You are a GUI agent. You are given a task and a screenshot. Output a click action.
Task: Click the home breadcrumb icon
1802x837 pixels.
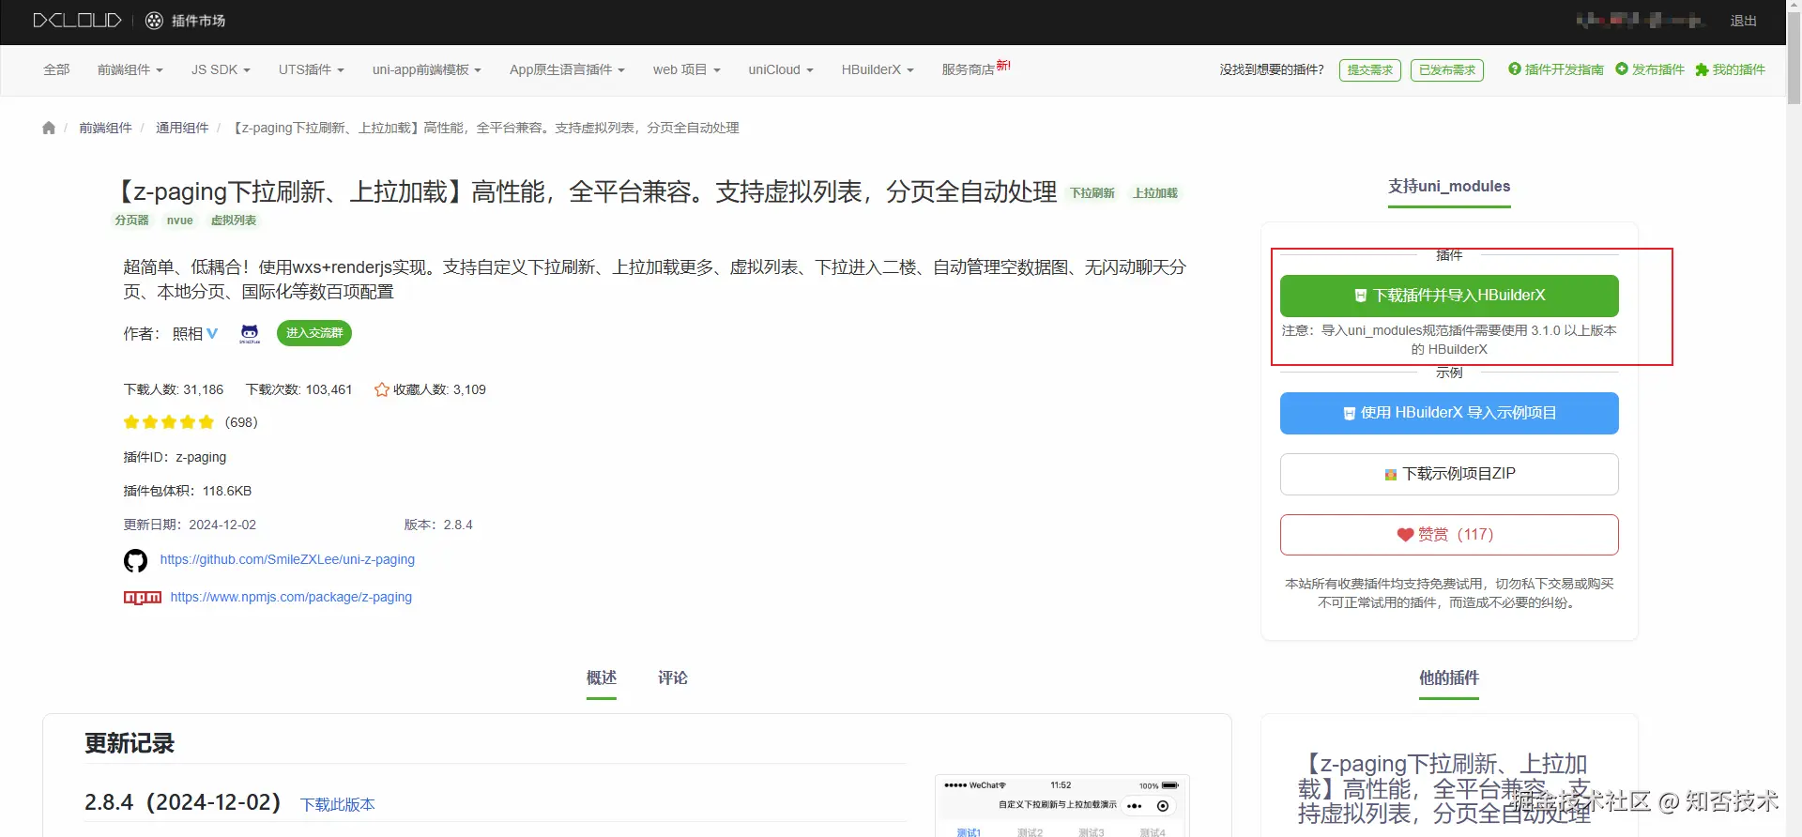pos(49,128)
